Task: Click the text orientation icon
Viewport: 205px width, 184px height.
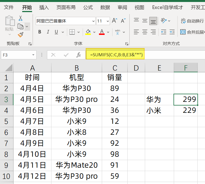Action: point(164,21)
